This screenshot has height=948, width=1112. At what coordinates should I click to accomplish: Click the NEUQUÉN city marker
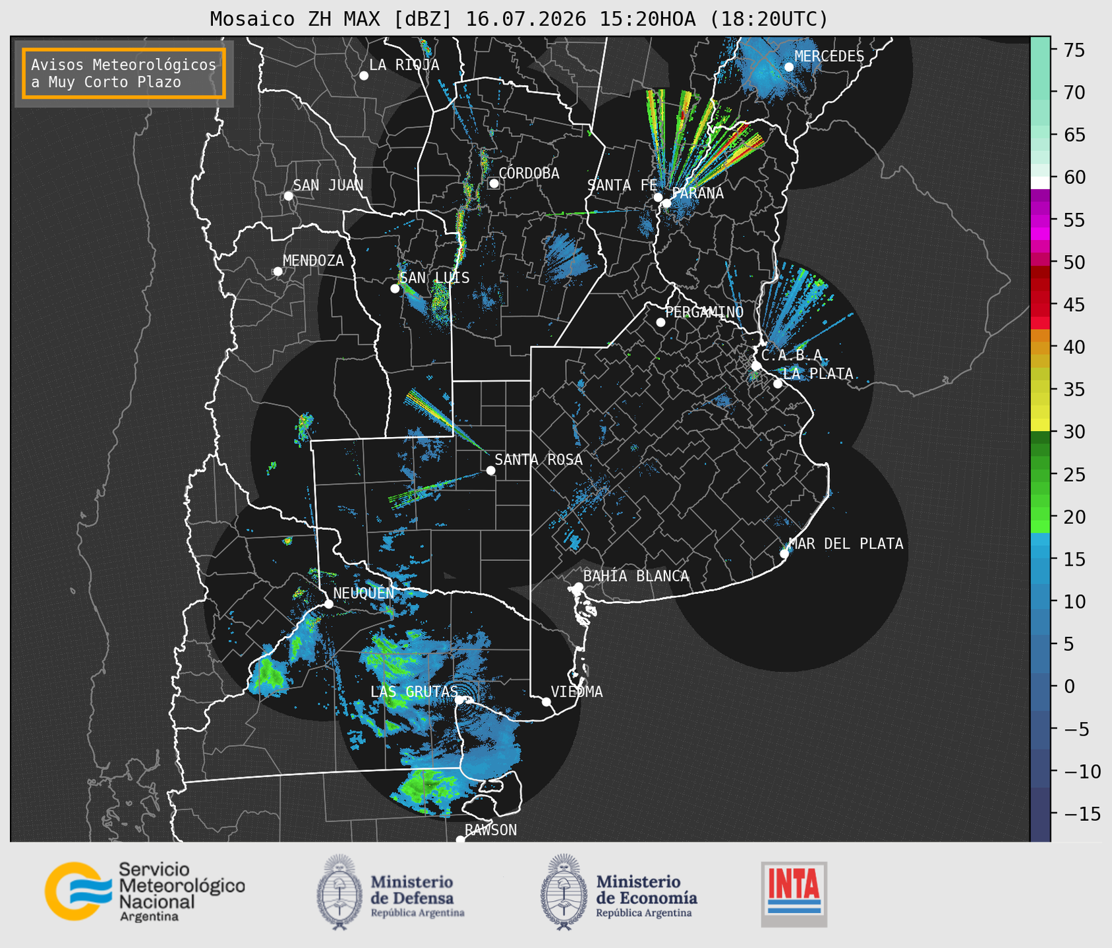point(328,604)
